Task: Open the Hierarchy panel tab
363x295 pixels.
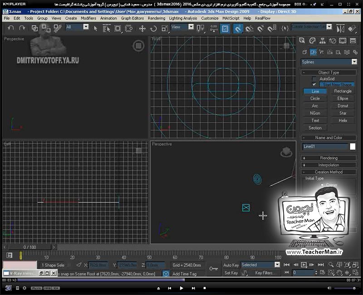Action: tap(322, 41)
